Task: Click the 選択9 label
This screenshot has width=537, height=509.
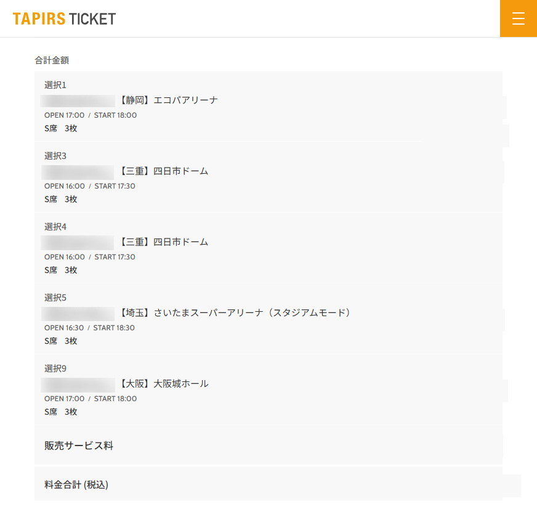Action: (x=55, y=369)
